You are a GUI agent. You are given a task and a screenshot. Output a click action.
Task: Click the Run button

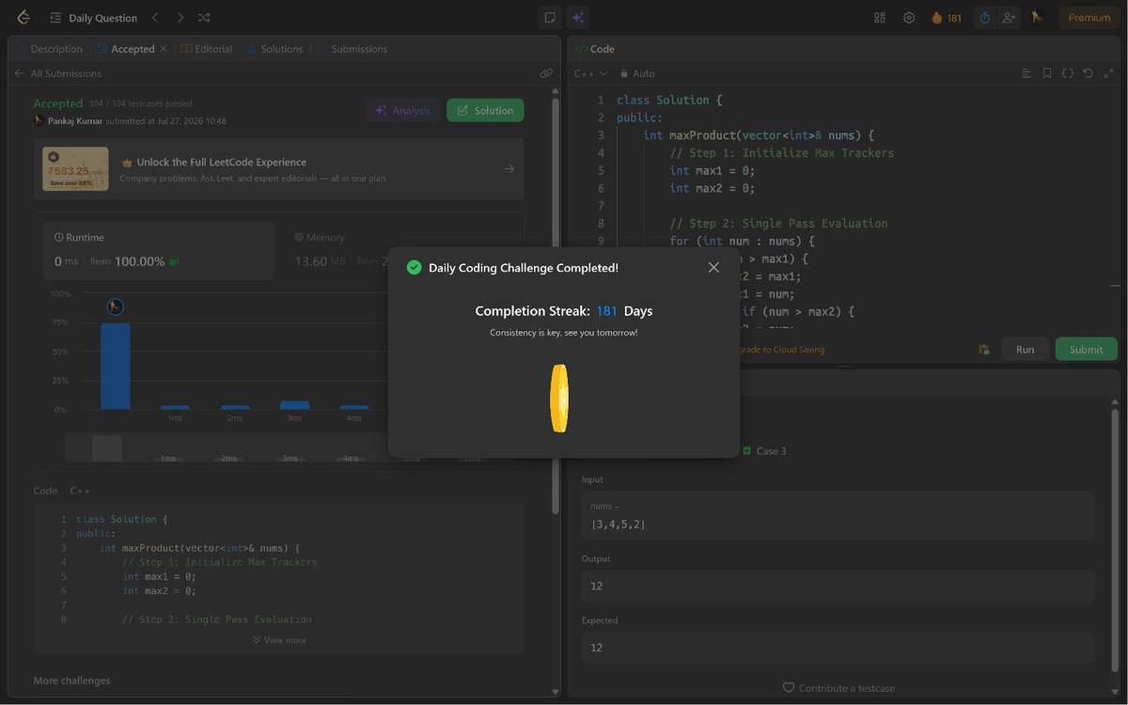(1025, 350)
